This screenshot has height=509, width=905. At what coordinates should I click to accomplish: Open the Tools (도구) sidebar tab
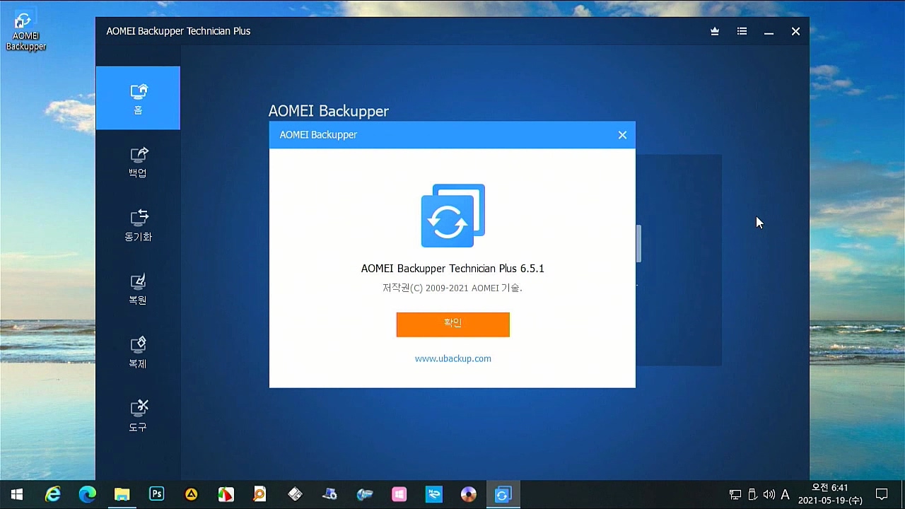pos(138,416)
